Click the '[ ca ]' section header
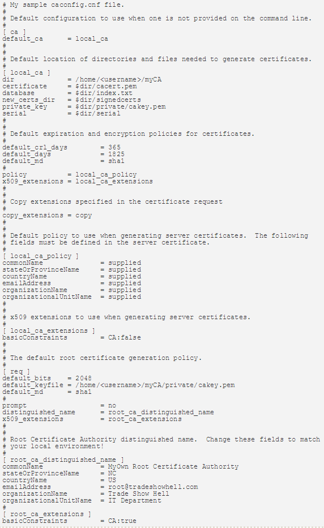324x528 pixels. (14, 32)
